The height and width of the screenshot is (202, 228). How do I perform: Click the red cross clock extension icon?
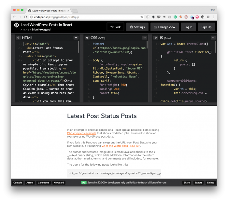186,17
